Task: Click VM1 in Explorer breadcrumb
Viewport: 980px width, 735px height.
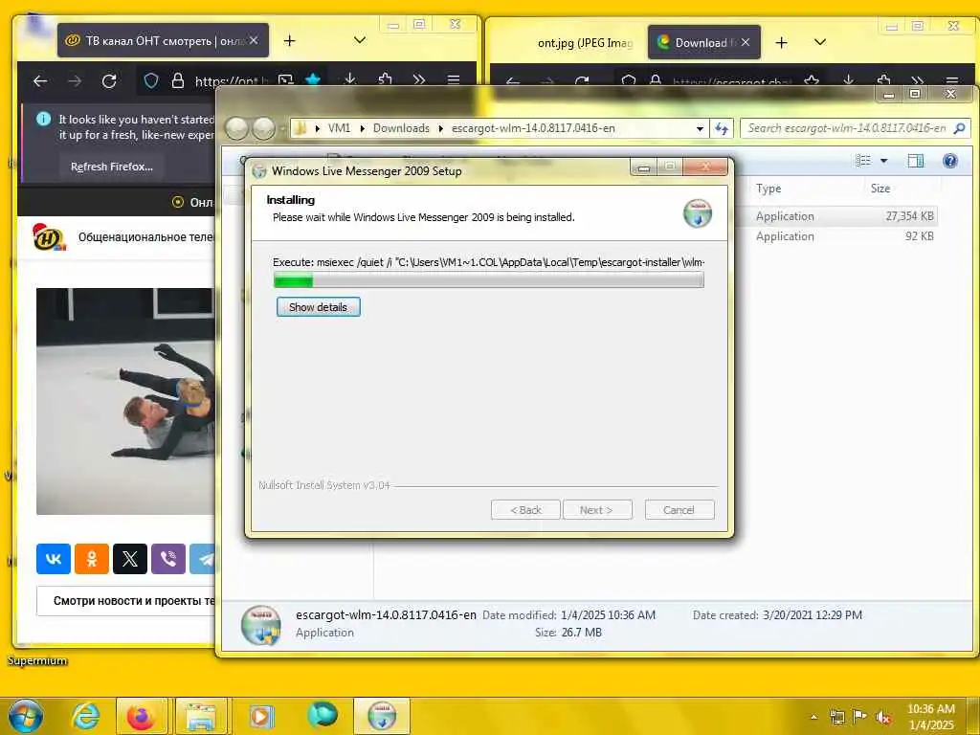Action: pos(340,128)
